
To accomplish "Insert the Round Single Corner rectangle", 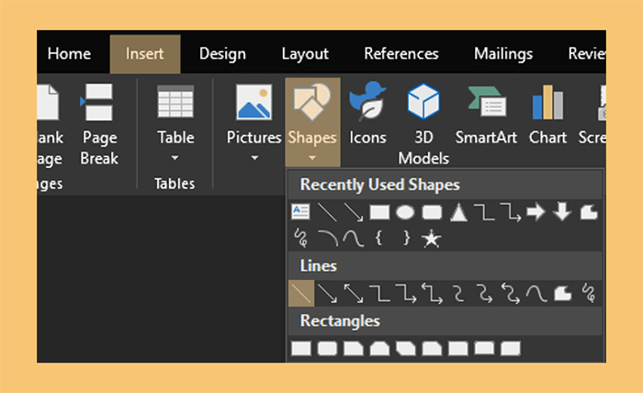I will 458,349.
